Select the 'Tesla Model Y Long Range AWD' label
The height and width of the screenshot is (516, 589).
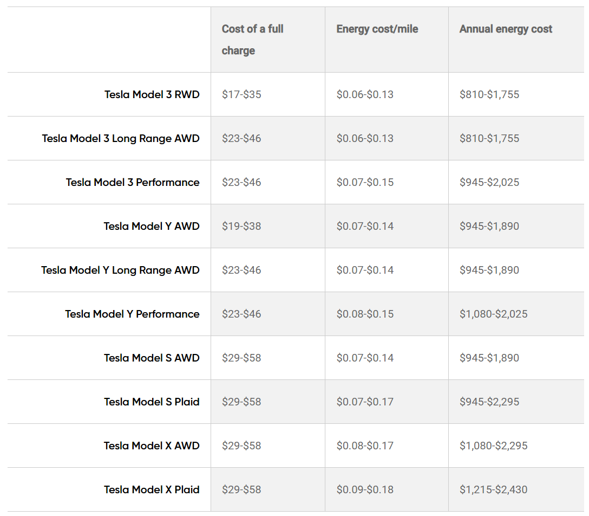[120, 270]
